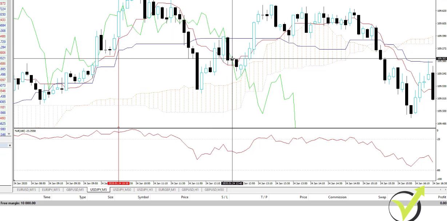447x221 pixels.
Task: Open the USDJPY,H1 chart tab
Action: click(x=145, y=190)
